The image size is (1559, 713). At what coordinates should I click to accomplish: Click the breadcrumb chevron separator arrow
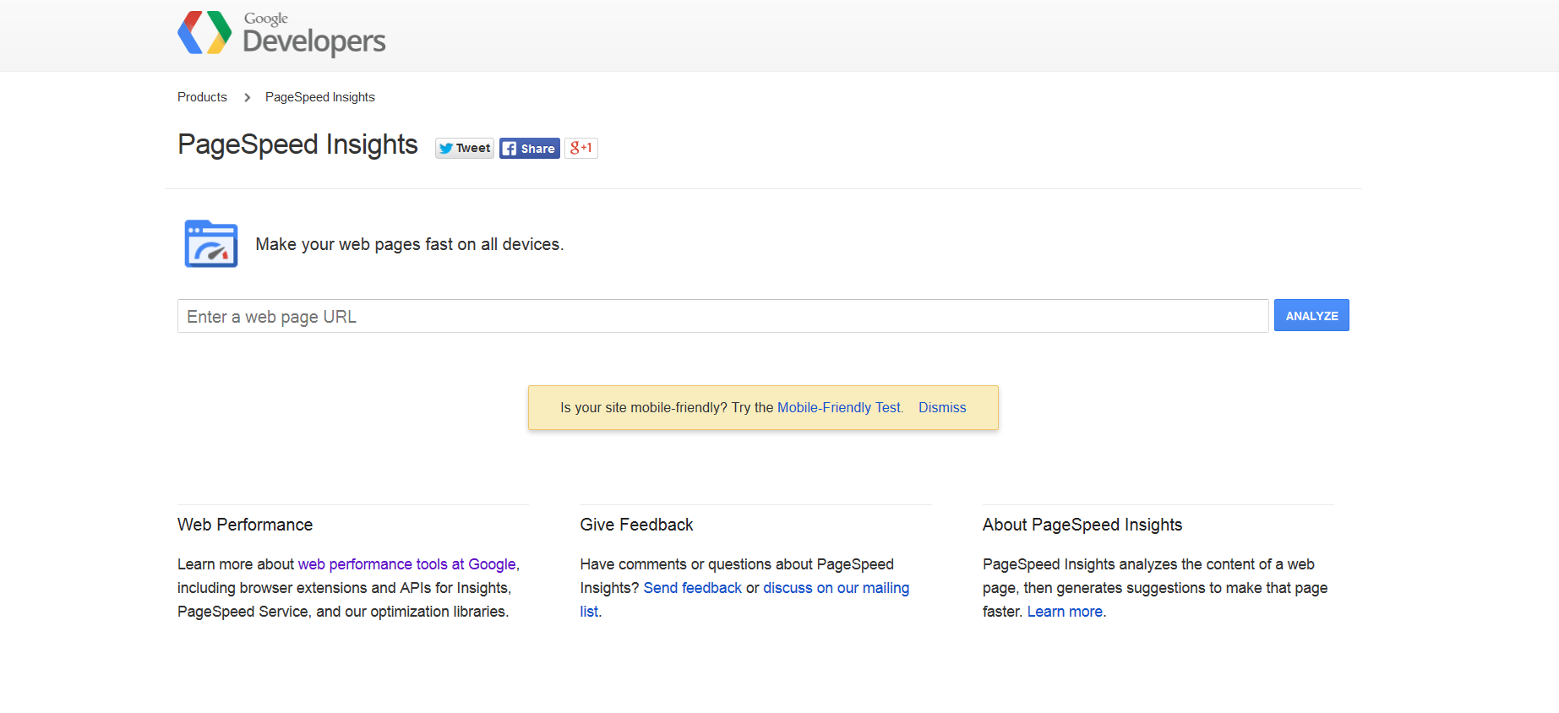pyautogui.click(x=247, y=97)
